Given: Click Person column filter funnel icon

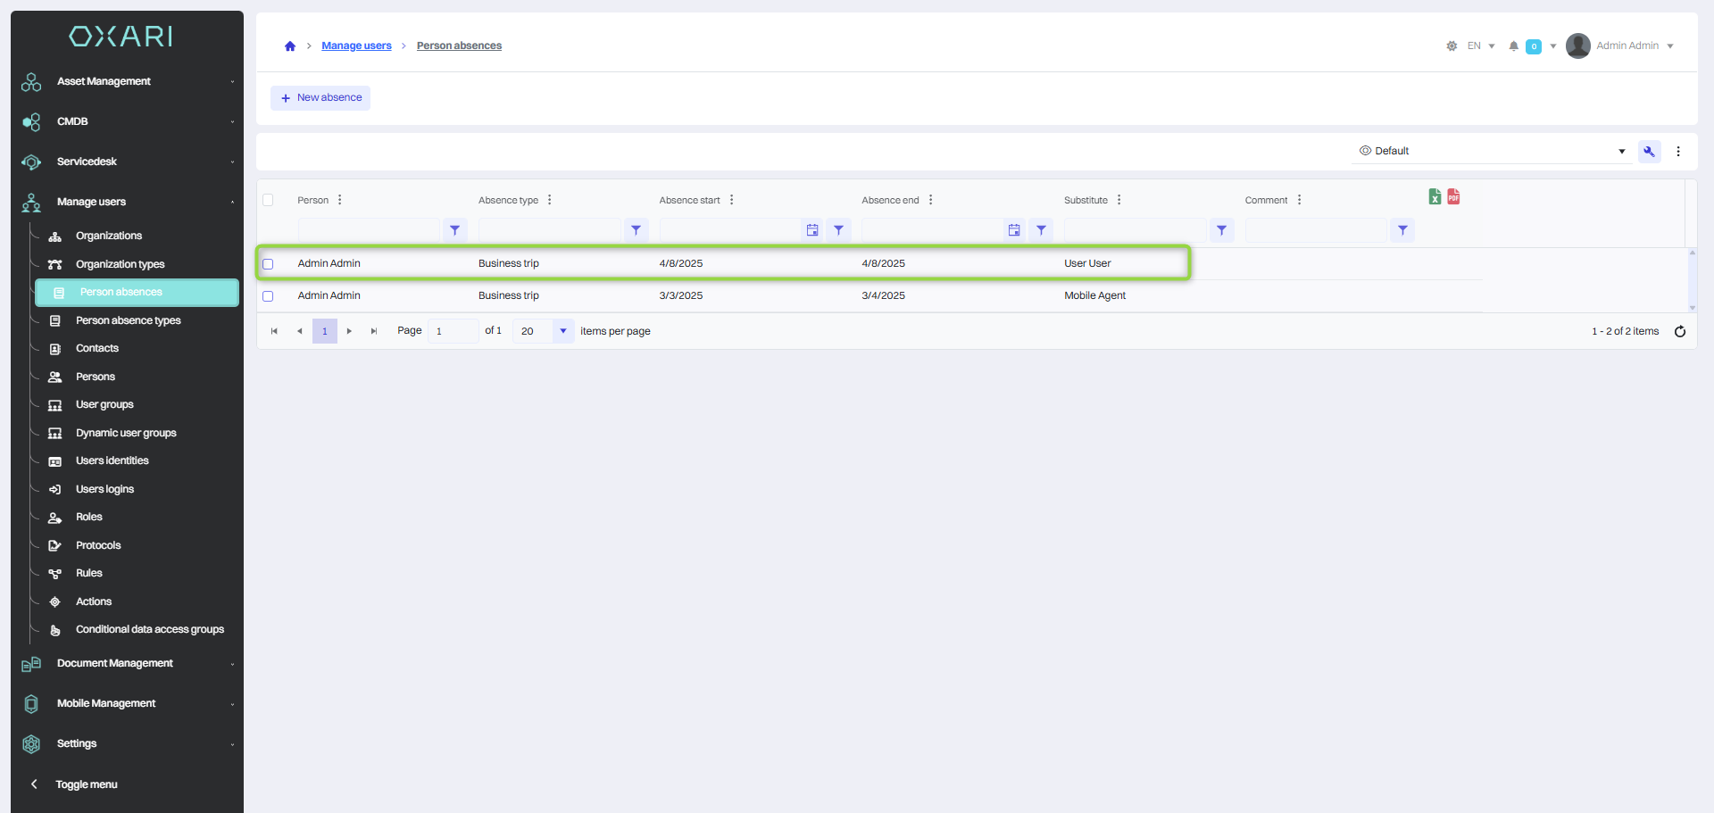Looking at the screenshot, I should tap(455, 230).
